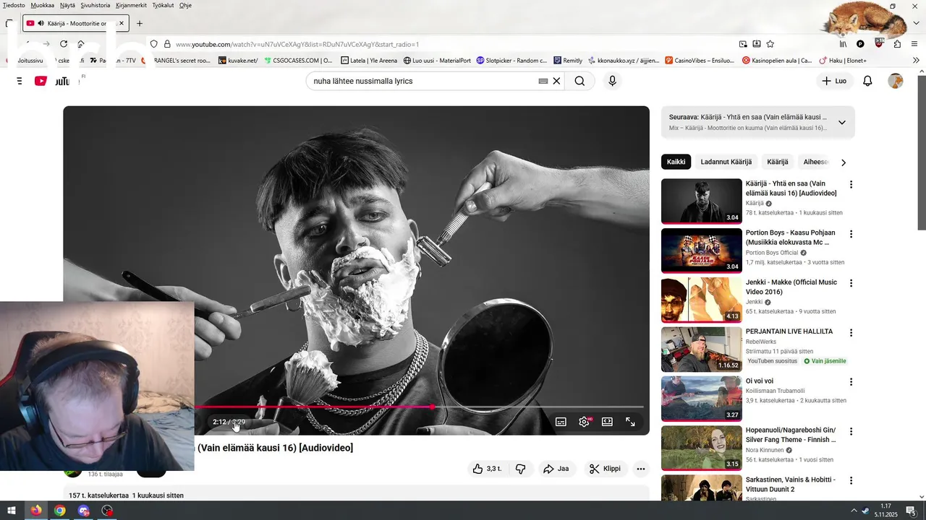Open the Oi voi voi video title
926x520 pixels.
coord(760,381)
